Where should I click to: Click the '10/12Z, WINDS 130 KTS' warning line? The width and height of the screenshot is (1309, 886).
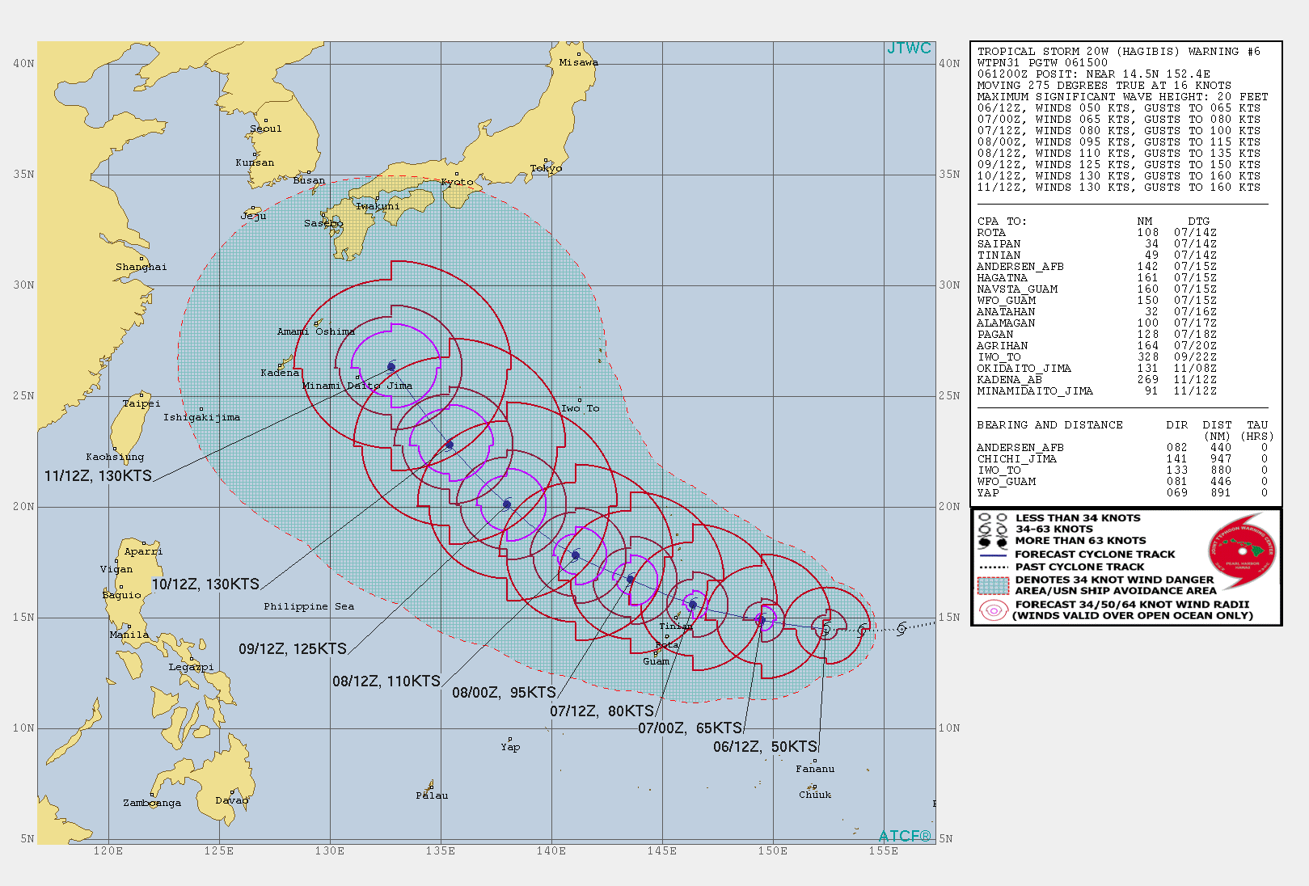click(x=1118, y=175)
